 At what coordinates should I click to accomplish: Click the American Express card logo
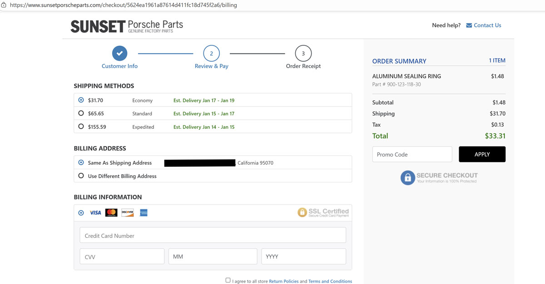tap(144, 213)
